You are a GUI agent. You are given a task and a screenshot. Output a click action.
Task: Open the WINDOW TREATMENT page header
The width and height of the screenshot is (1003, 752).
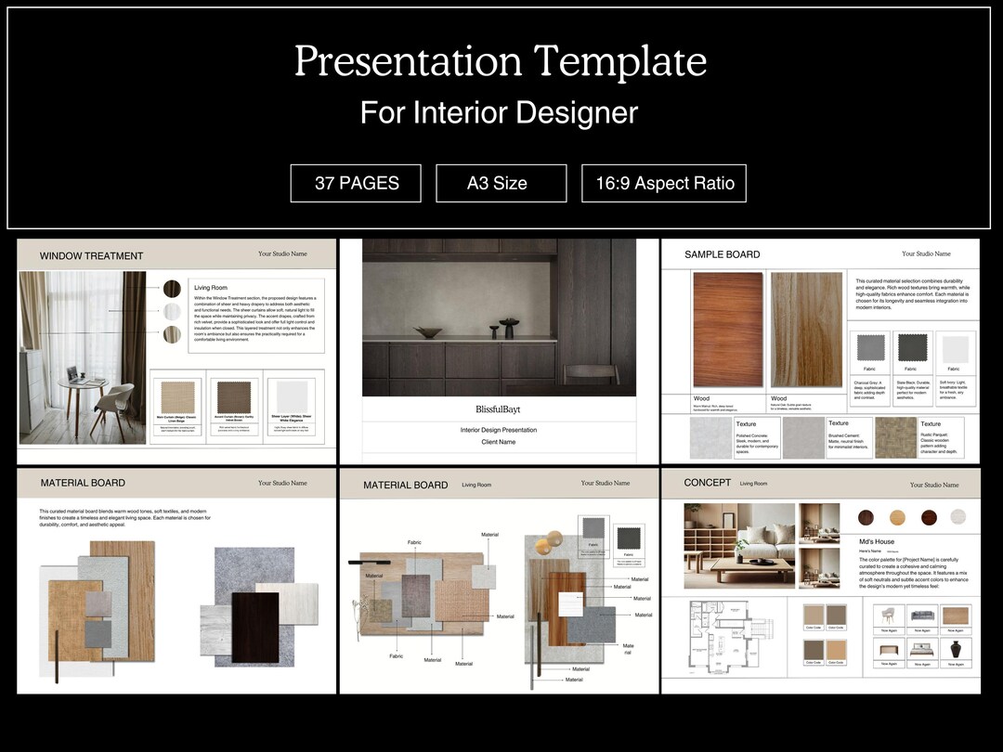(x=92, y=255)
